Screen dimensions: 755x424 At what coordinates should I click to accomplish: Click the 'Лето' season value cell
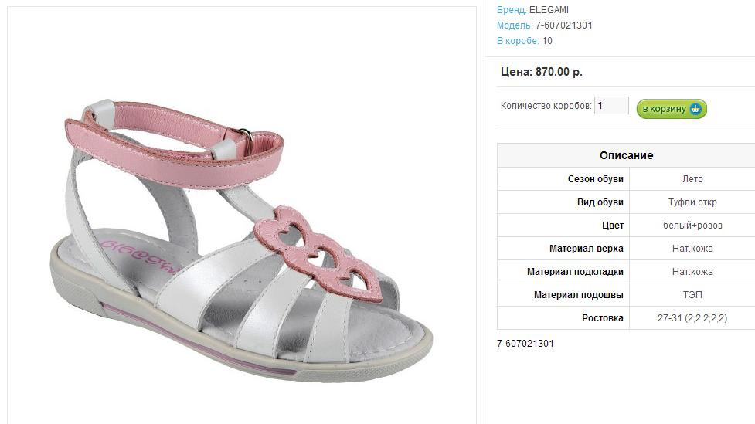click(x=692, y=179)
